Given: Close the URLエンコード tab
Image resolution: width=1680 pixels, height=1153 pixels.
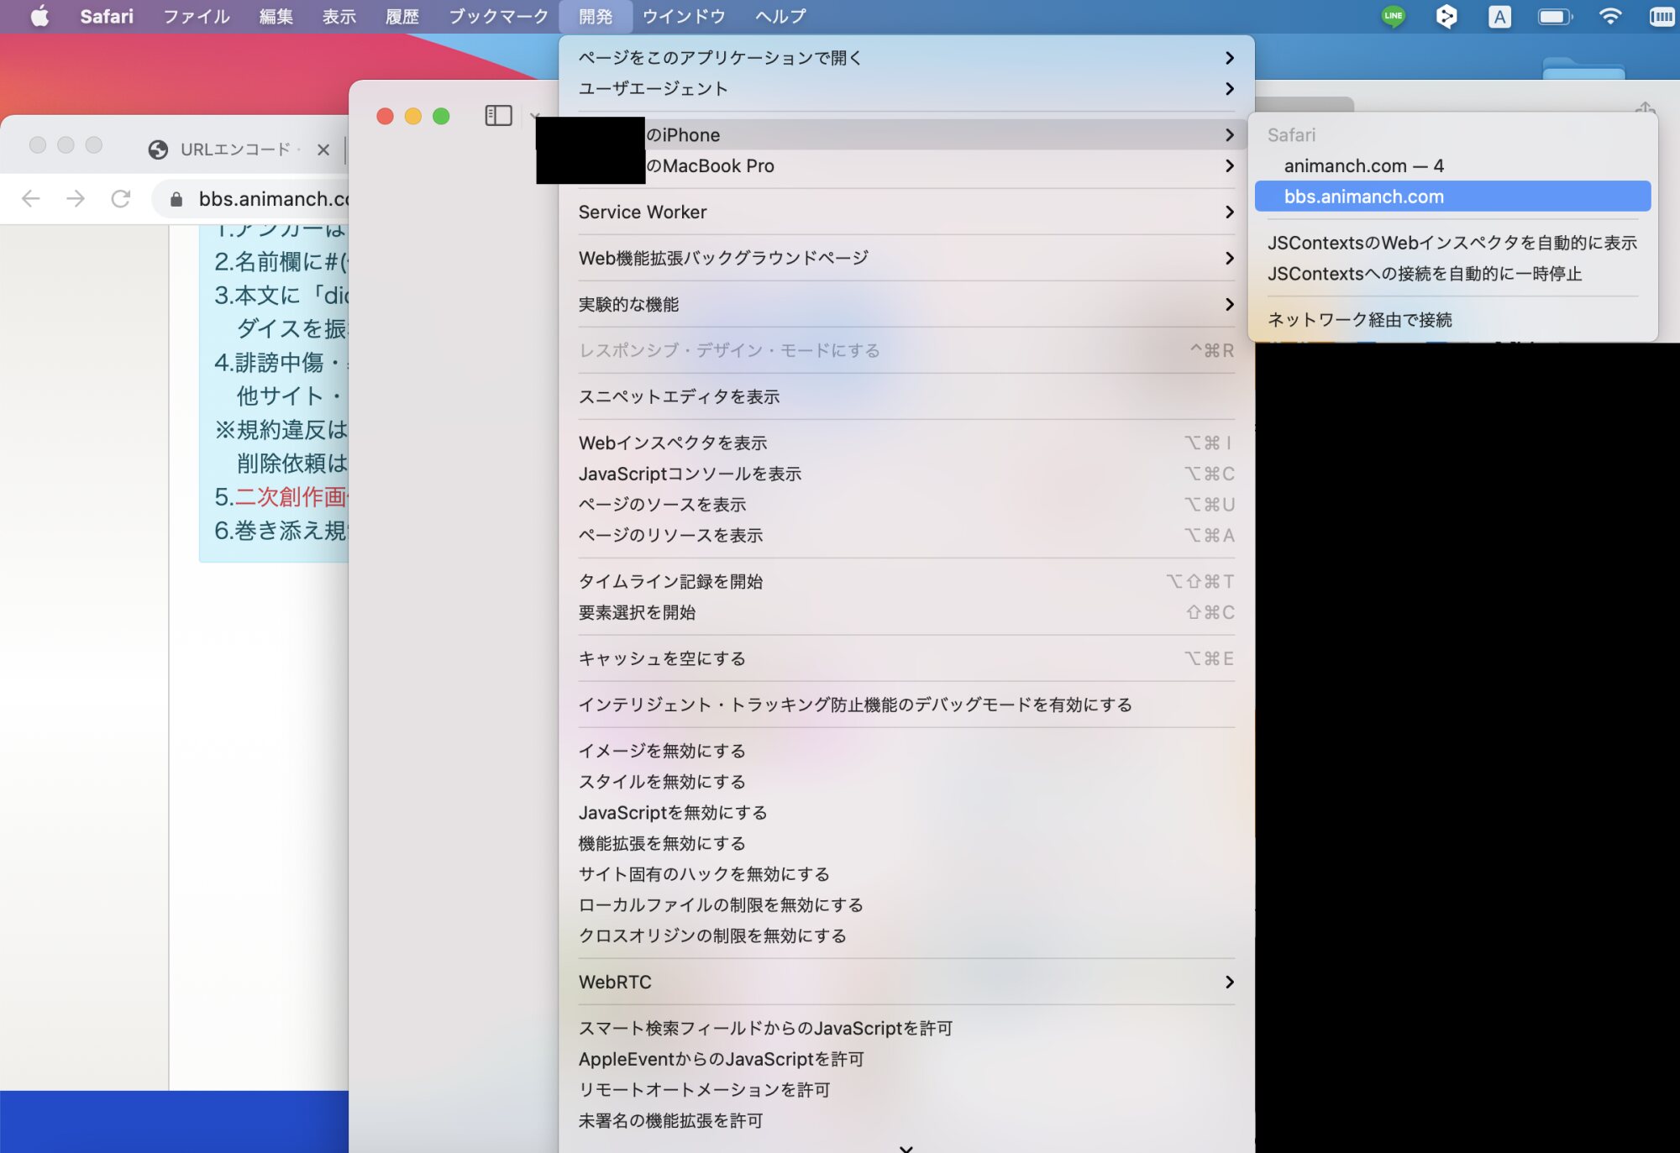Looking at the screenshot, I should tap(323, 149).
